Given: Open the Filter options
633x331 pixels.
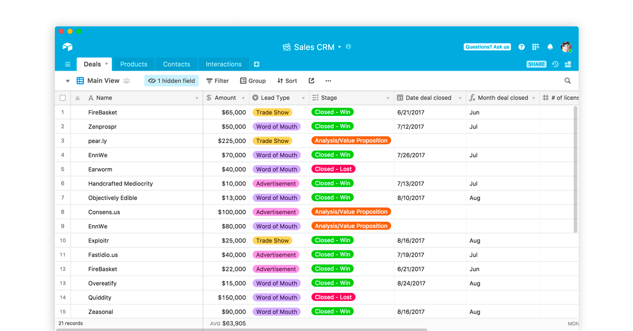Looking at the screenshot, I should coord(217,81).
